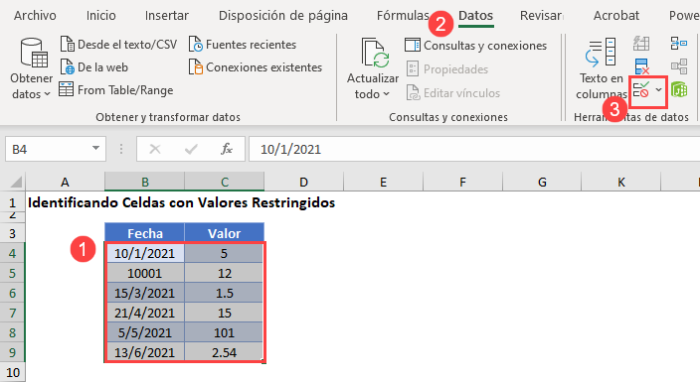
Task: Select column G header
Action: (x=542, y=182)
